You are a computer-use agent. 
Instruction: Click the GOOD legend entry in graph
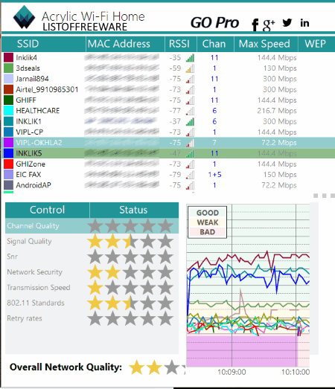(208, 213)
